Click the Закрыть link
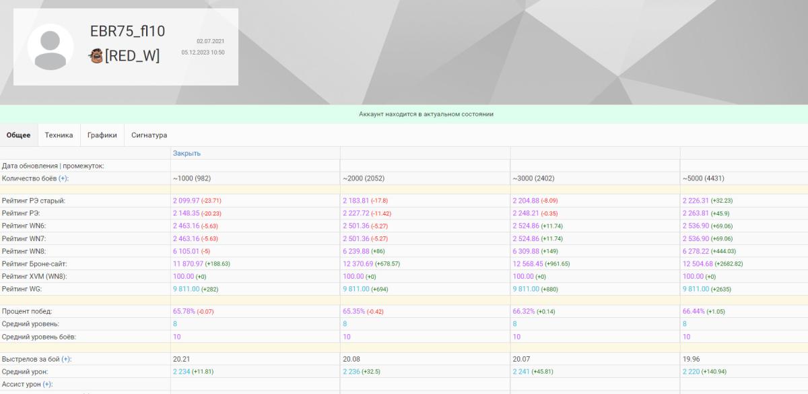 tap(187, 153)
